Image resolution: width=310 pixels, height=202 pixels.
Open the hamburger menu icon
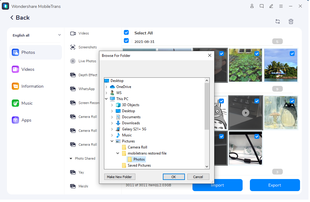(x=281, y=6)
